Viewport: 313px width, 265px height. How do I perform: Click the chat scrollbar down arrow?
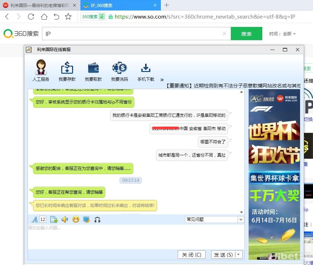click(241, 212)
